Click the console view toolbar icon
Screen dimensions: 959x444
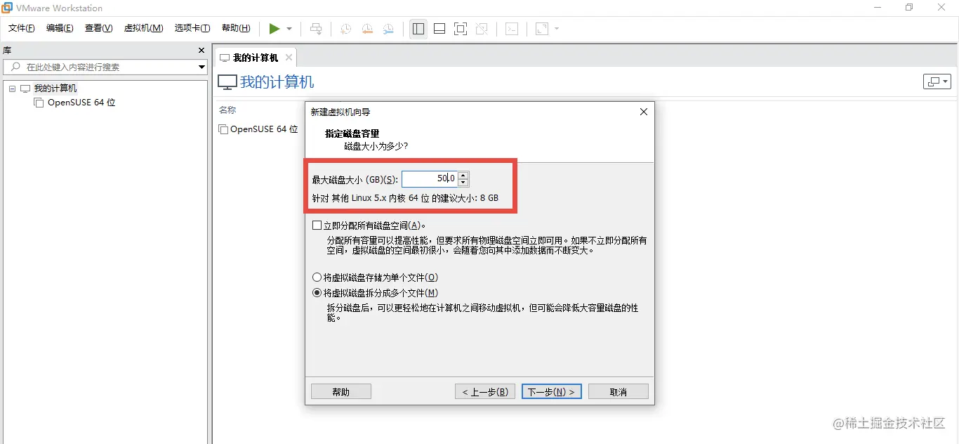pos(512,29)
